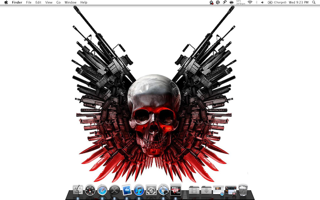320x200 pixels.
Task: Open the battery status showing Charged
Action: click(x=277, y=3)
